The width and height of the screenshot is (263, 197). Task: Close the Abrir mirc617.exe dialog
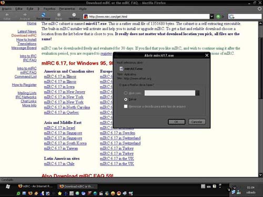[207, 55]
